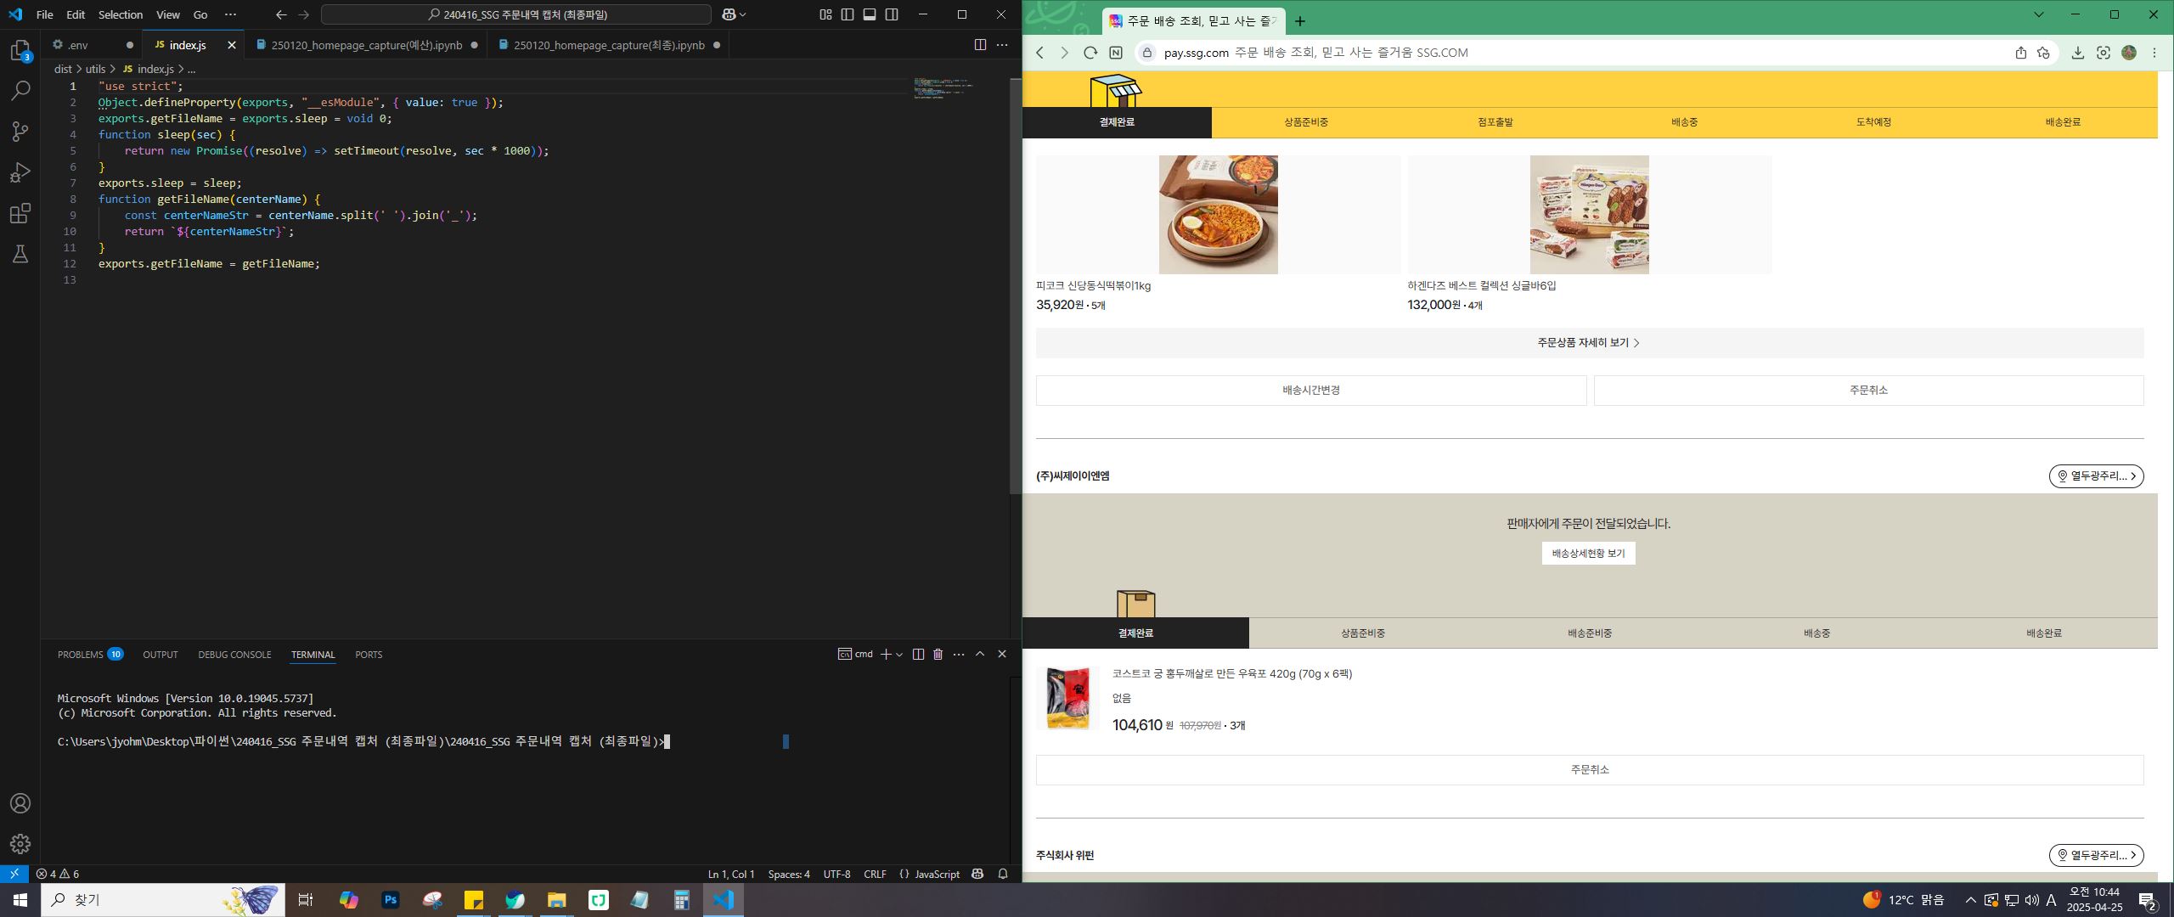Show hidden system tray icons

[x=1971, y=900]
